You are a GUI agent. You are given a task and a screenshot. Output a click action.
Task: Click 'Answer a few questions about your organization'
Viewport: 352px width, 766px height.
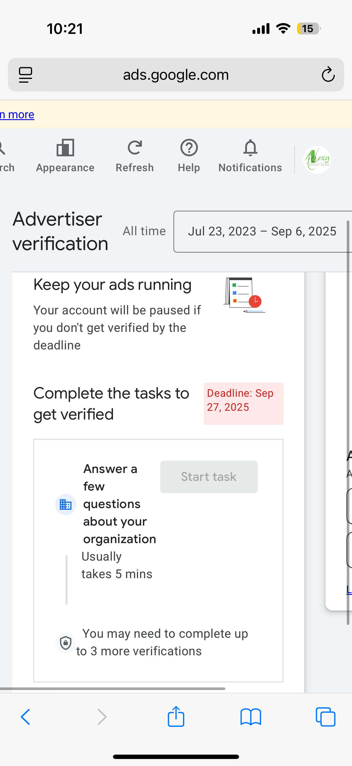coord(119,504)
